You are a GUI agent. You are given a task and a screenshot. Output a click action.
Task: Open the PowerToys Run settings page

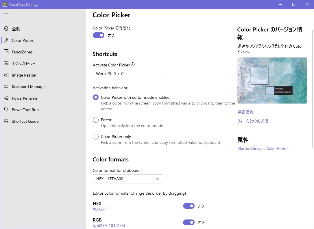(43, 110)
